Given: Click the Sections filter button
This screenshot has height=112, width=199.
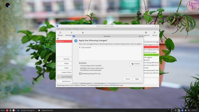Looking at the screenshot, I should 64,59.
